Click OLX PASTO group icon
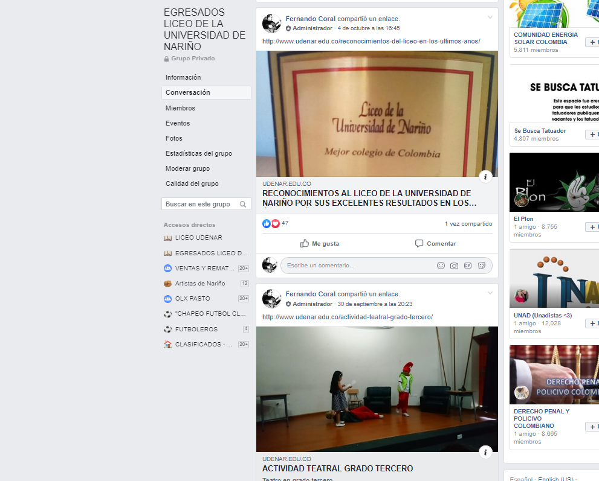The height and width of the screenshot is (481, 599). (167, 299)
